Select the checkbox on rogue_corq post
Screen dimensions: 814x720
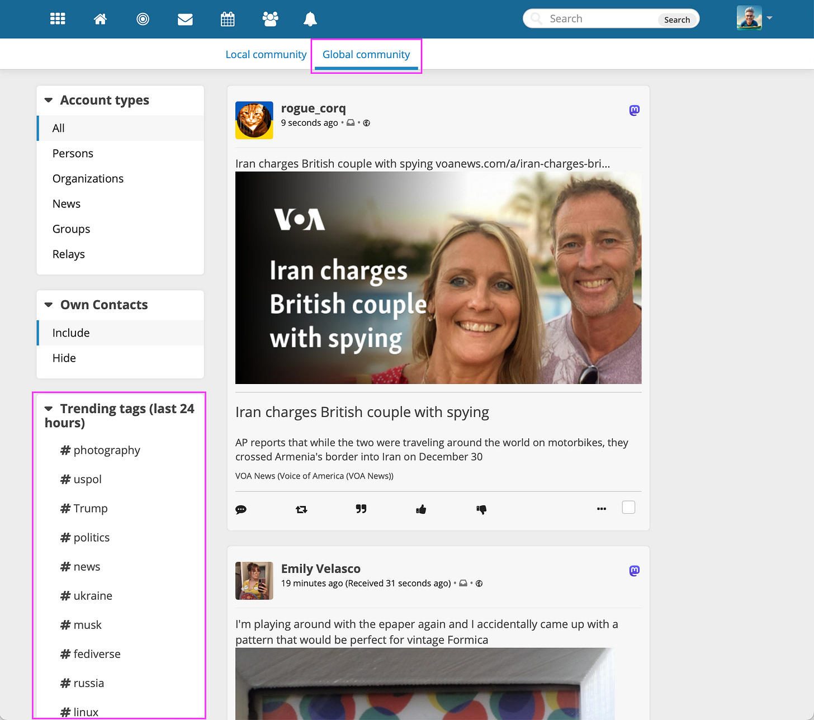pyautogui.click(x=628, y=507)
